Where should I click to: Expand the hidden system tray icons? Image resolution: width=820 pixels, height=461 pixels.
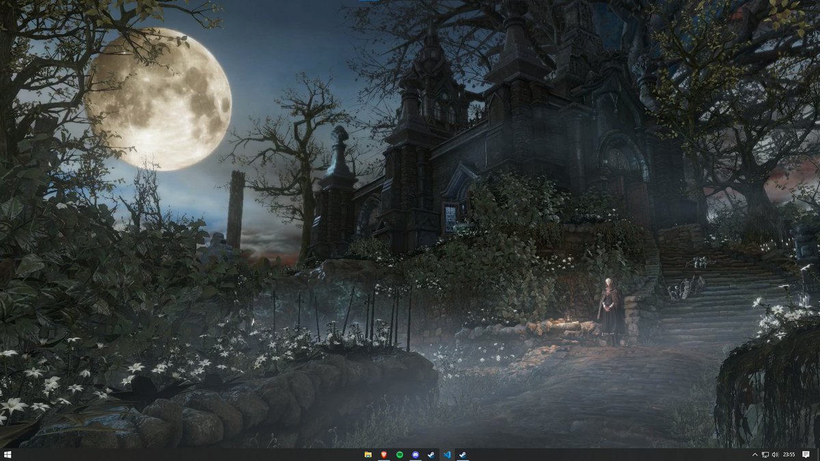click(x=755, y=454)
